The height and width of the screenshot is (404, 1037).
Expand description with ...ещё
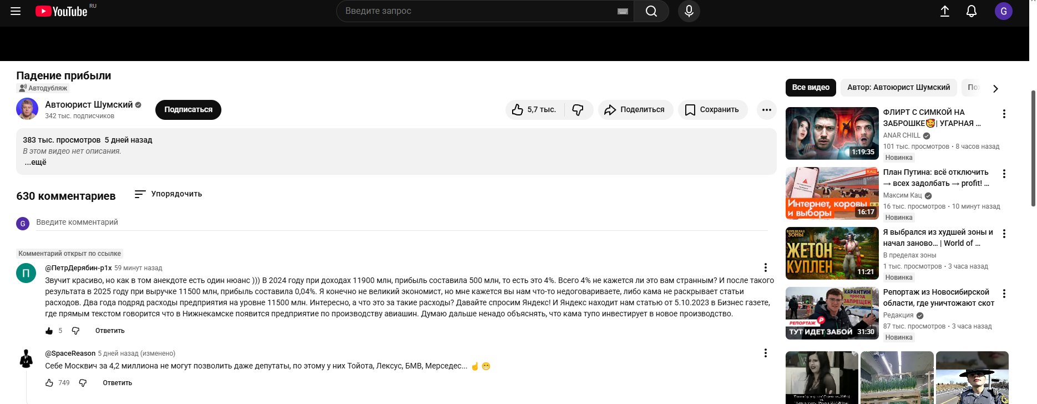pyautogui.click(x=36, y=162)
